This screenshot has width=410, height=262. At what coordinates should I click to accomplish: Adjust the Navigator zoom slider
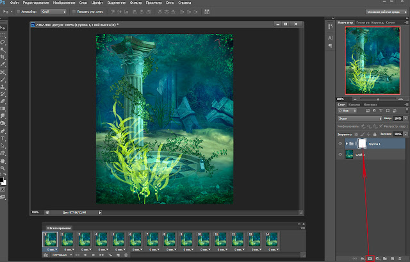pos(377,99)
